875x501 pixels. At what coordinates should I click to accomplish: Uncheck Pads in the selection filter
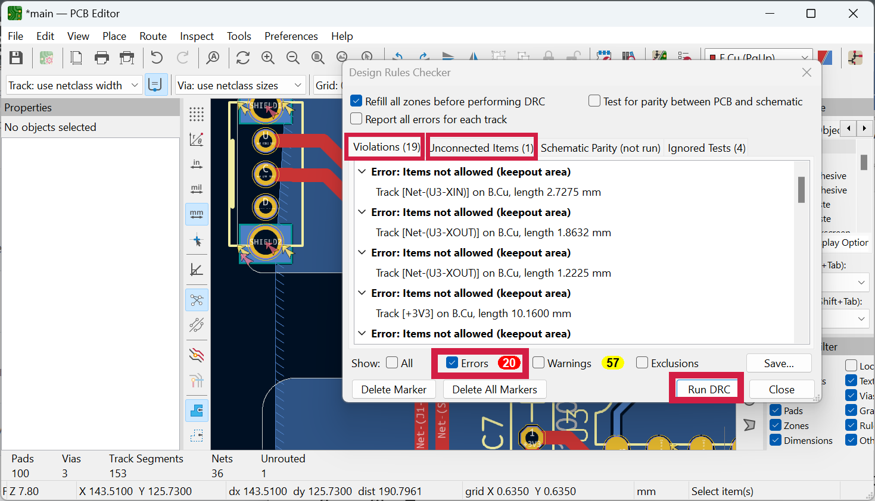(776, 411)
